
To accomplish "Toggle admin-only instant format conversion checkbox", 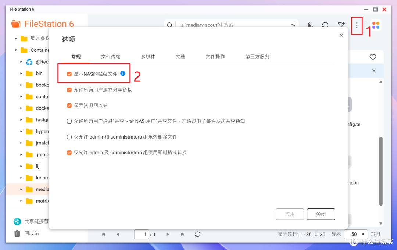I will coord(69,153).
